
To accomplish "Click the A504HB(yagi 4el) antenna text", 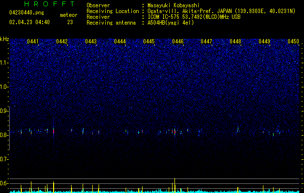I will [171, 23].
